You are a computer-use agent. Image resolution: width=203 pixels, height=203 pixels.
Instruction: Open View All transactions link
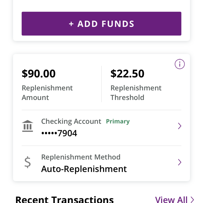175,199
